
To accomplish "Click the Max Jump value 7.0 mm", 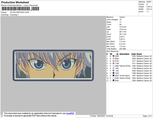I will 122,46.
